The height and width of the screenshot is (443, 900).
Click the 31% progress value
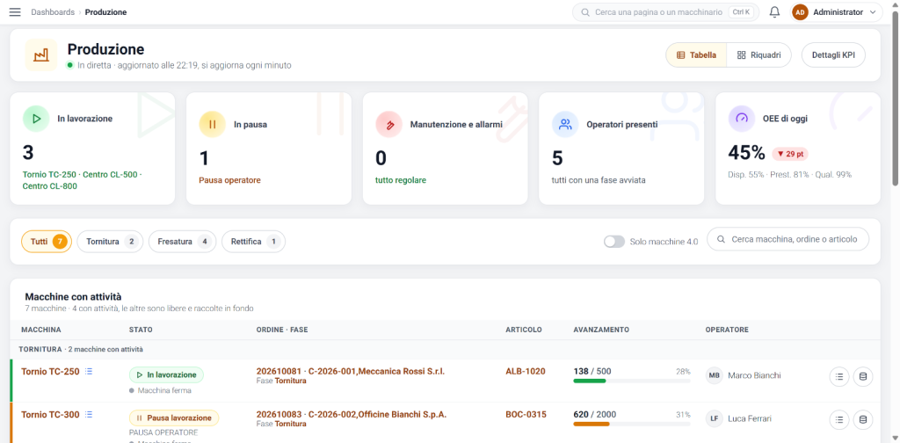[x=683, y=415]
